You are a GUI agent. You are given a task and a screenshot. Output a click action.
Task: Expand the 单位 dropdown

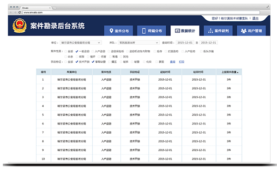pyautogui.click(x=80, y=43)
